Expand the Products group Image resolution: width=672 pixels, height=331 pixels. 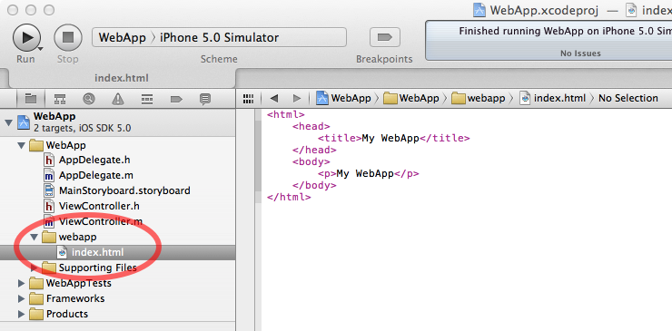pyautogui.click(x=21, y=314)
